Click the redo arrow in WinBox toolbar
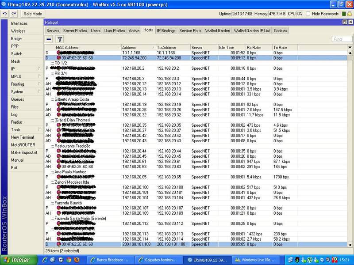The width and height of the screenshot is (354, 265). tap(14, 14)
